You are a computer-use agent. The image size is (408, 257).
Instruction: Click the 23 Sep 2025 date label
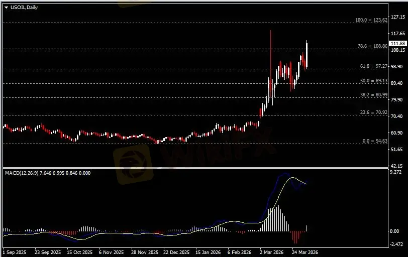(x=48, y=252)
